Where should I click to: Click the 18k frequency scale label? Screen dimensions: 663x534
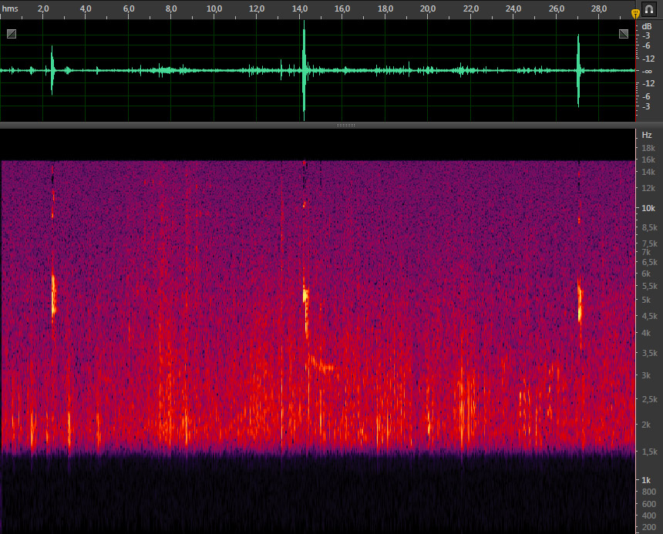(648, 148)
